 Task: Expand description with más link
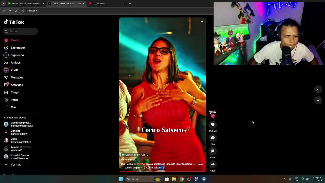(x=201, y=164)
